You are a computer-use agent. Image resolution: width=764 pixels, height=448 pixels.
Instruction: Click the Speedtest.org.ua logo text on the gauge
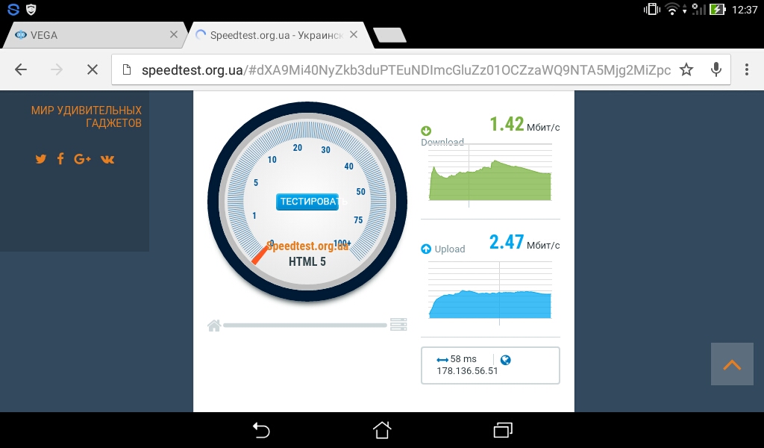(308, 246)
